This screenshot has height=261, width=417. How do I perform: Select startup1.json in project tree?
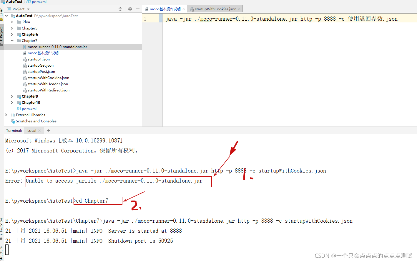(39, 59)
